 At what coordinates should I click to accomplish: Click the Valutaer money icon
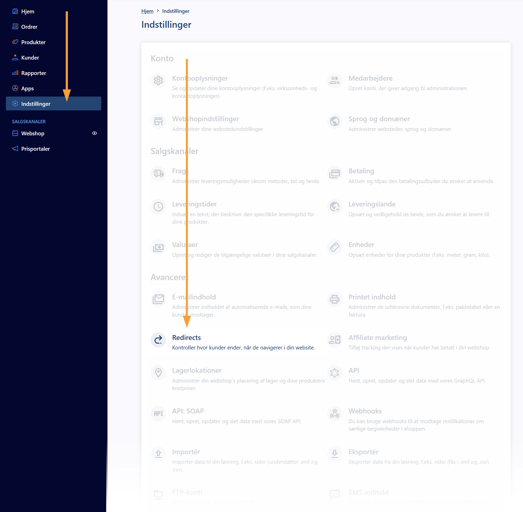158,247
